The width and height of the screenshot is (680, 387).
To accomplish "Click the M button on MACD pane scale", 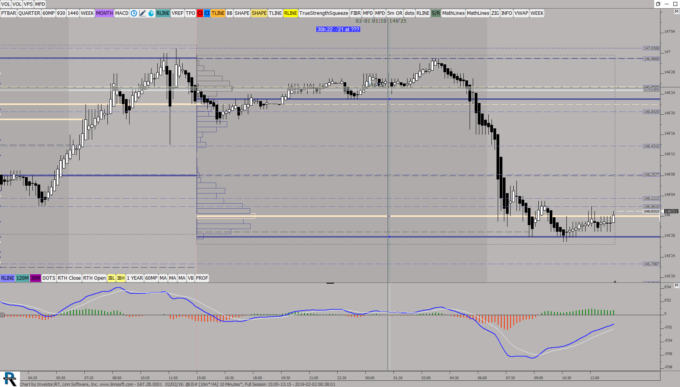I will pos(676,286).
